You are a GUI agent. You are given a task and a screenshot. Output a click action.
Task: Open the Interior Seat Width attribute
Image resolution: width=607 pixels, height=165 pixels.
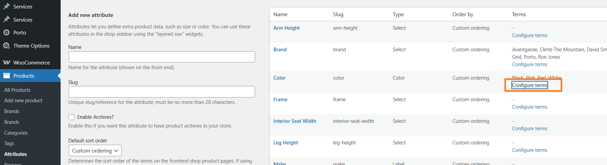[295, 121]
